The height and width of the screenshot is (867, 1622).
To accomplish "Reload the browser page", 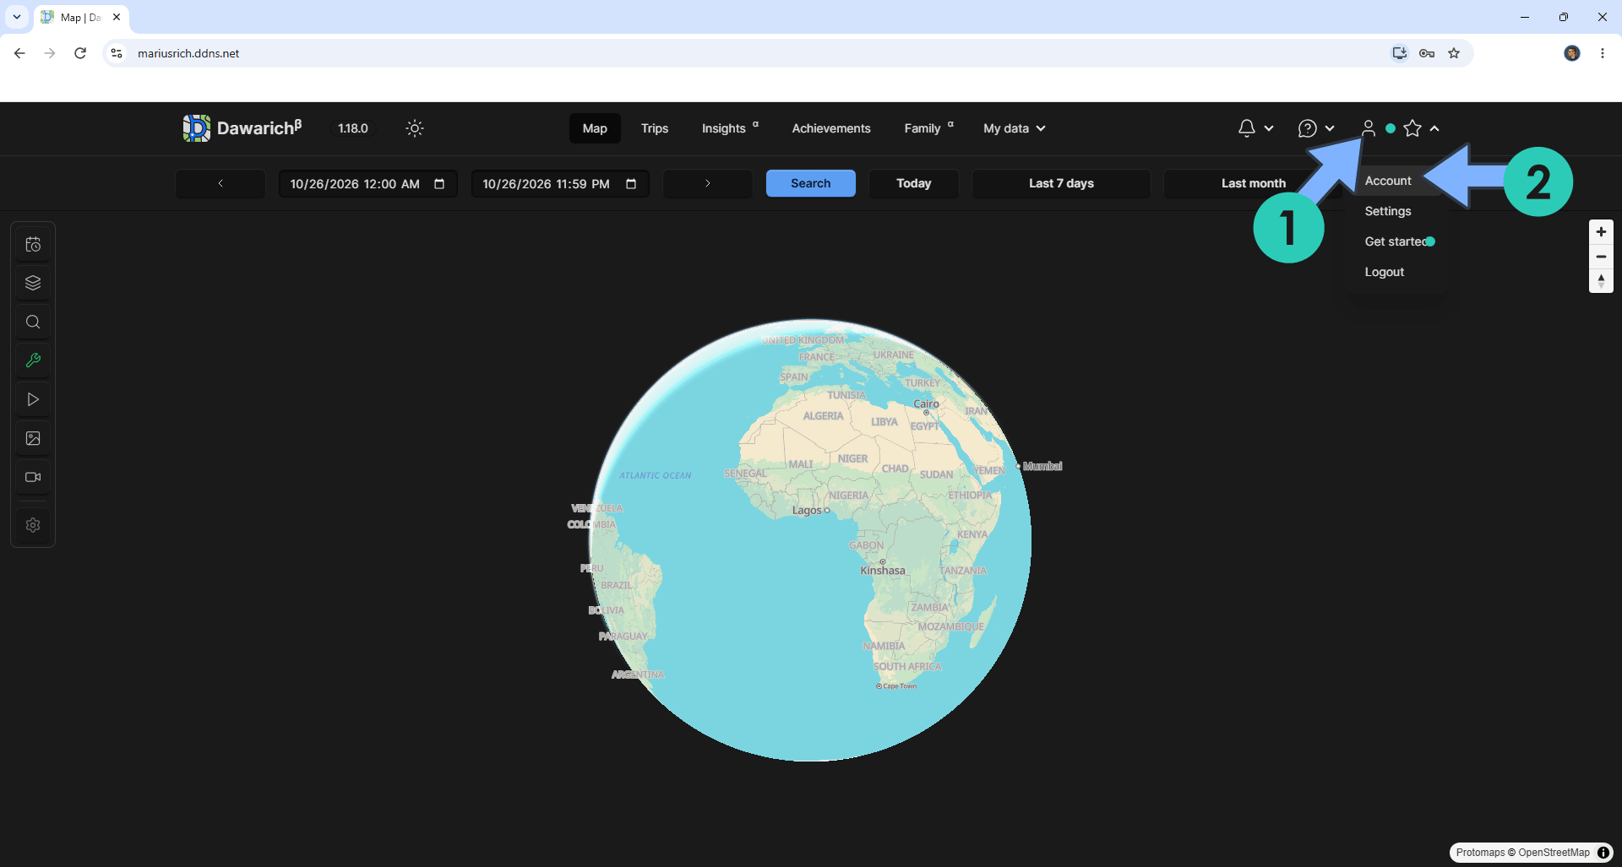I will click(80, 53).
